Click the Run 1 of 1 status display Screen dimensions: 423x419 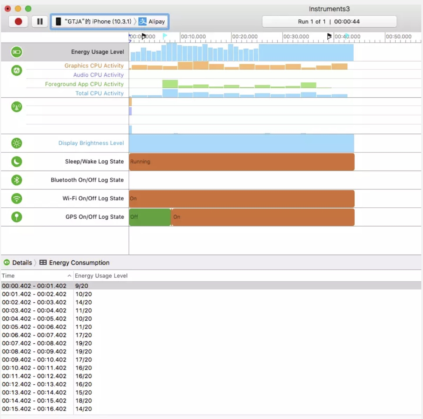coord(329,22)
